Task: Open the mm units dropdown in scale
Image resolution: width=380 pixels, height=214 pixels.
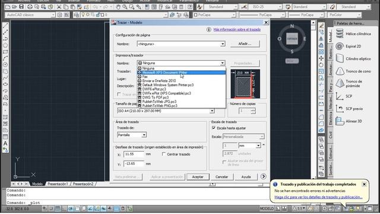Action: [x=258, y=146]
